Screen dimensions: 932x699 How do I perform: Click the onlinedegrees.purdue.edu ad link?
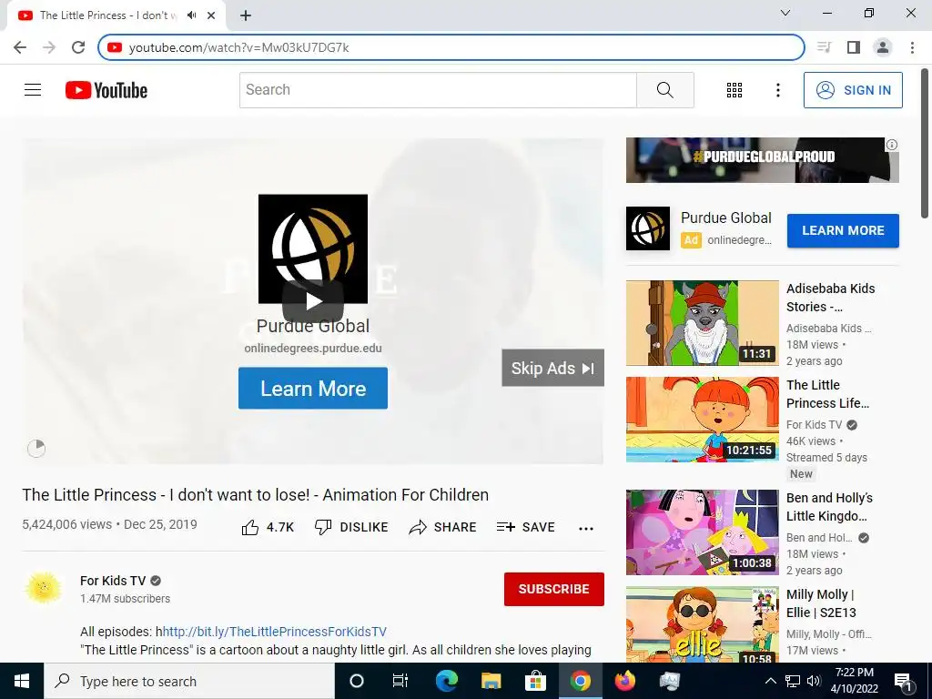pyautogui.click(x=313, y=349)
